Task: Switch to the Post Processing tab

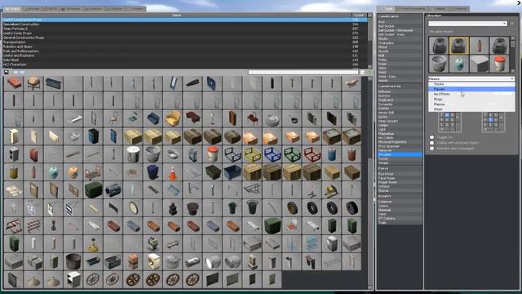Action: click(x=412, y=9)
